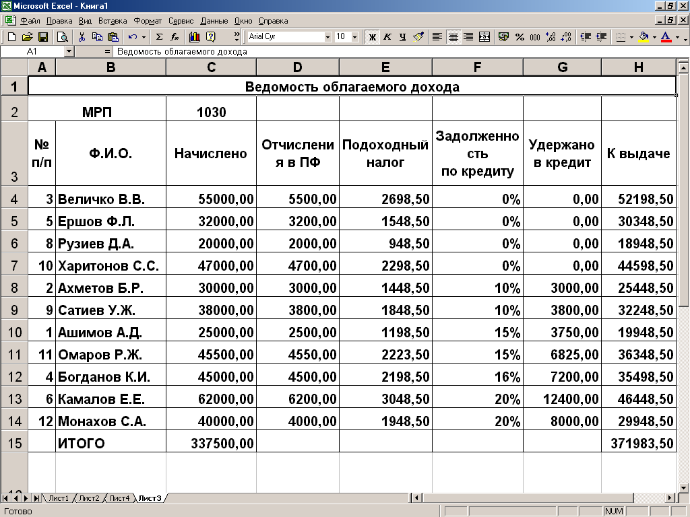Apply red font color A button
The width and height of the screenshot is (690, 517).
[666, 37]
